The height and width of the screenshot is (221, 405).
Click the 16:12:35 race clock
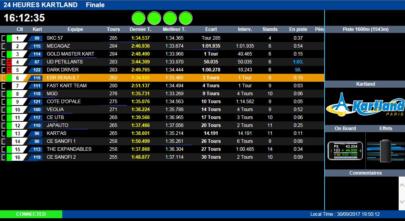[24, 18]
